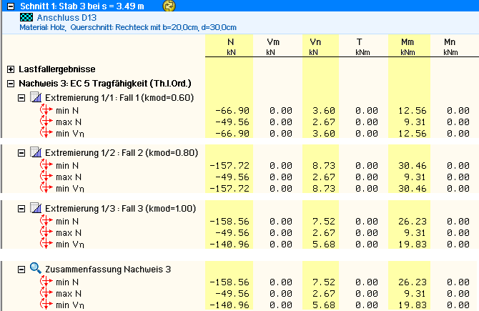Screen dimensions: 479x311
Task: Collapse Nachweis 3: EC 5 Tragfähigkeit node
Action: (10, 84)
